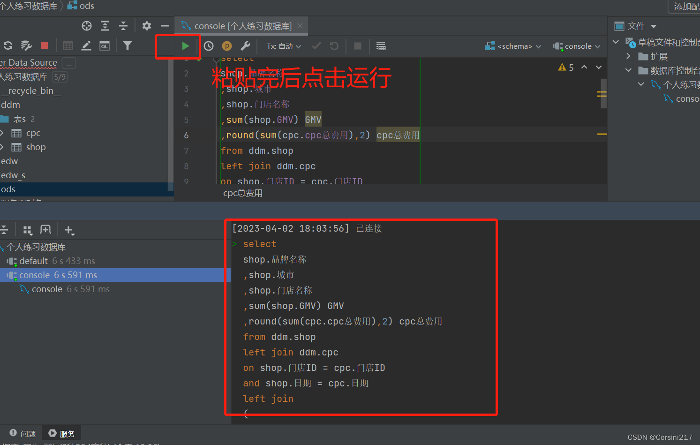Collapse the 个人练习数据库 node under 数据库控制台

pos(641,84)
